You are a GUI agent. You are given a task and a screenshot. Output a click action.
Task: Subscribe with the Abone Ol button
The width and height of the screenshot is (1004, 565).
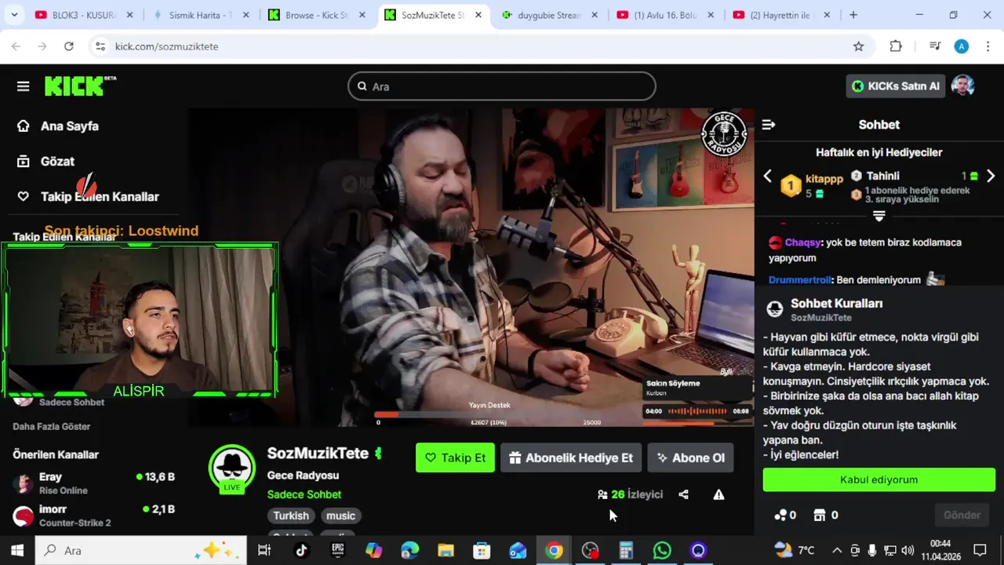[690, 457]
